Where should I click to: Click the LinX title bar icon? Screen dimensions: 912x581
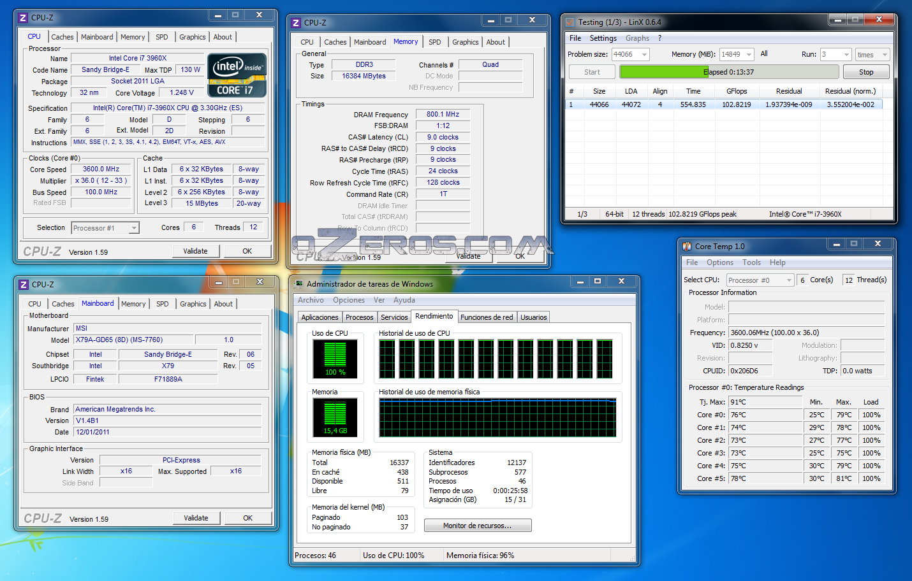570,22
